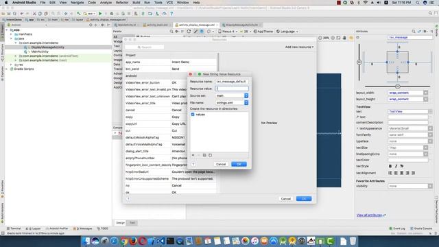Screen dimensions: 439x247
Task: Open the Navigate menu
Action: tap(77, 3)
